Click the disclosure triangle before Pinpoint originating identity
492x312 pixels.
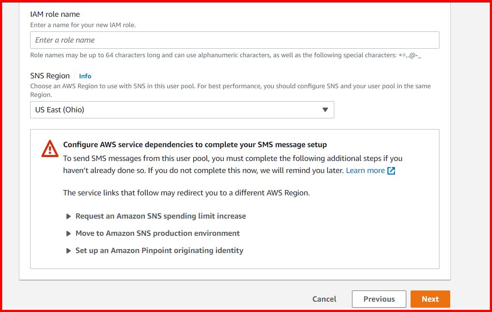coord(69,250)
